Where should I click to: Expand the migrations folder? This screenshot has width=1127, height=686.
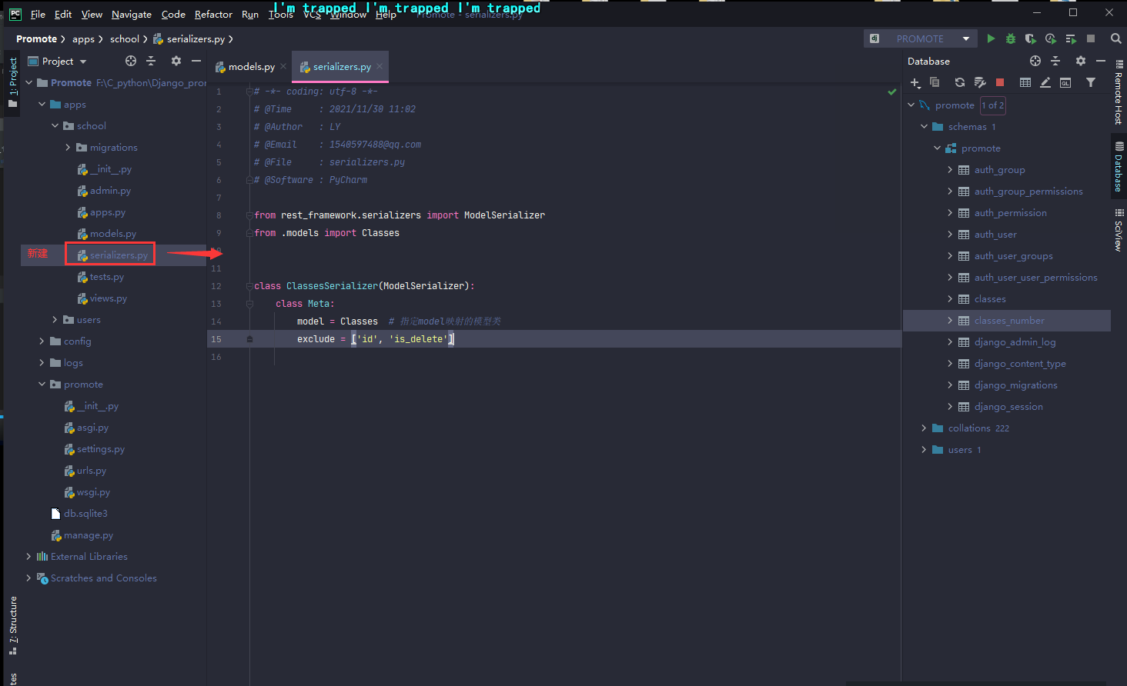69,147
